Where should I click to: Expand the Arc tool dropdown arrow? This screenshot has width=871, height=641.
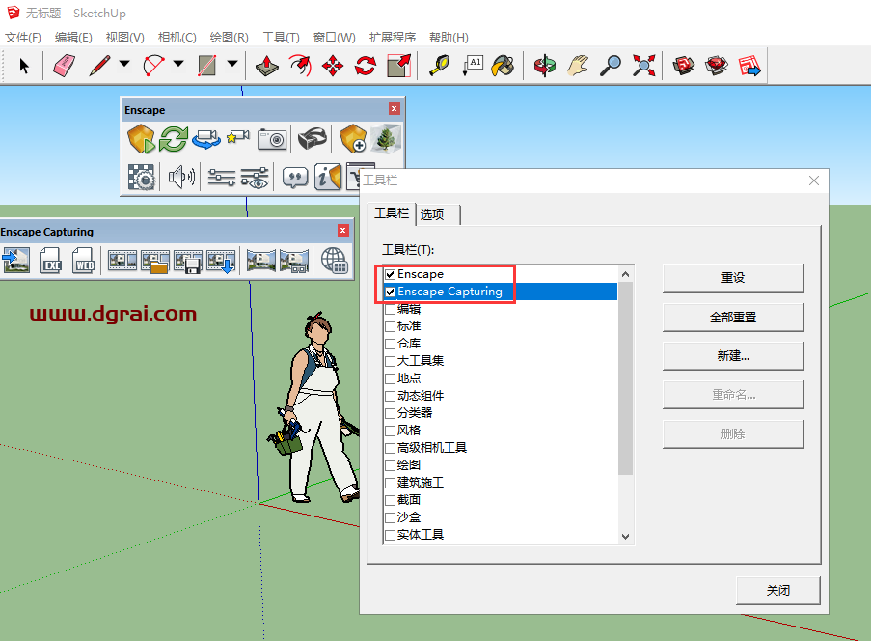(178, 64)
